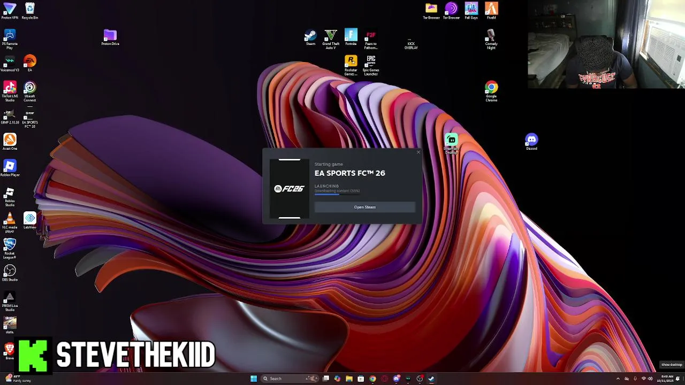Launch PS Remote Play shortcut

point(10,39)
